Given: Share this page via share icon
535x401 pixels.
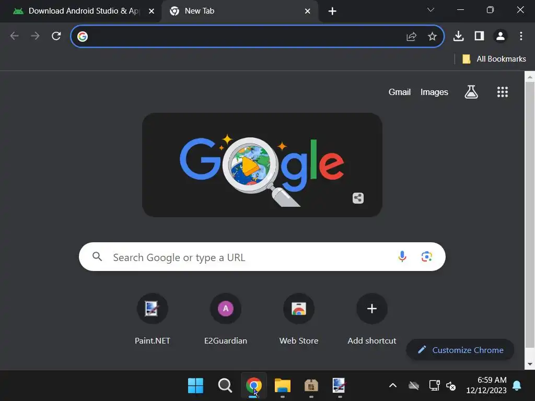Looking at the screenshot, I should [x=412, y=36].
